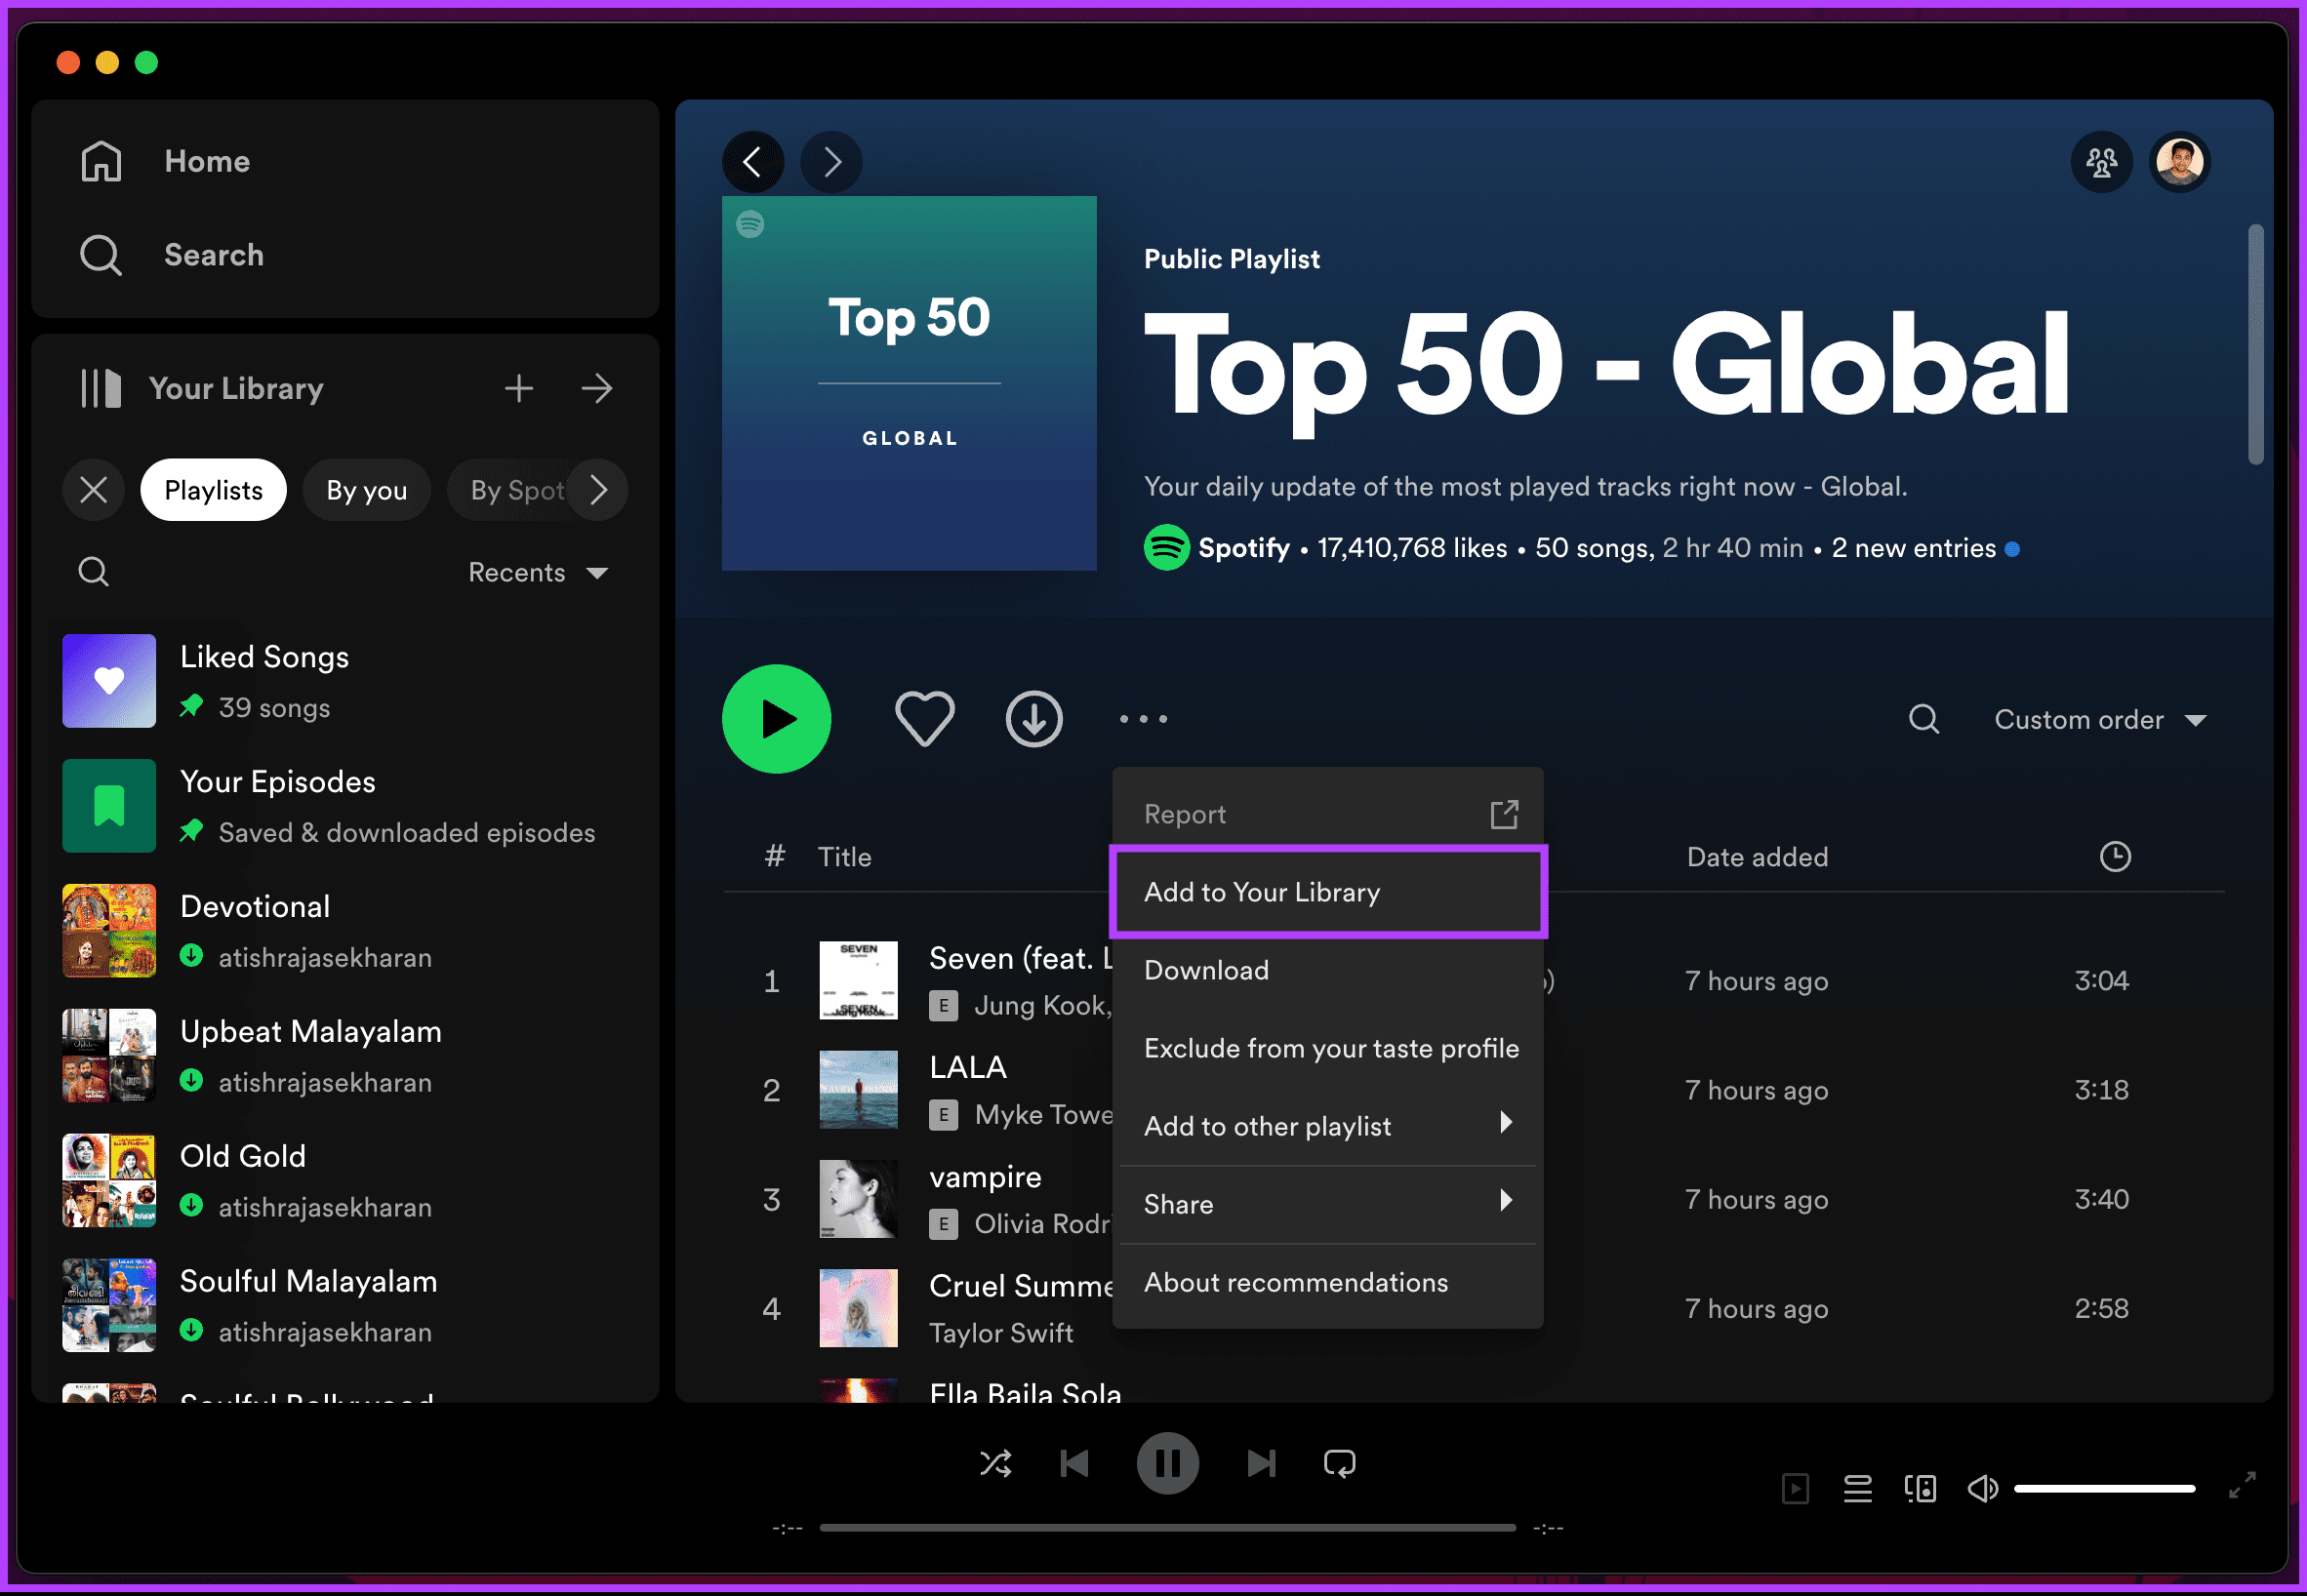Clear library filters with the X button
The image size is (2307, 1596).
point(94,490)
